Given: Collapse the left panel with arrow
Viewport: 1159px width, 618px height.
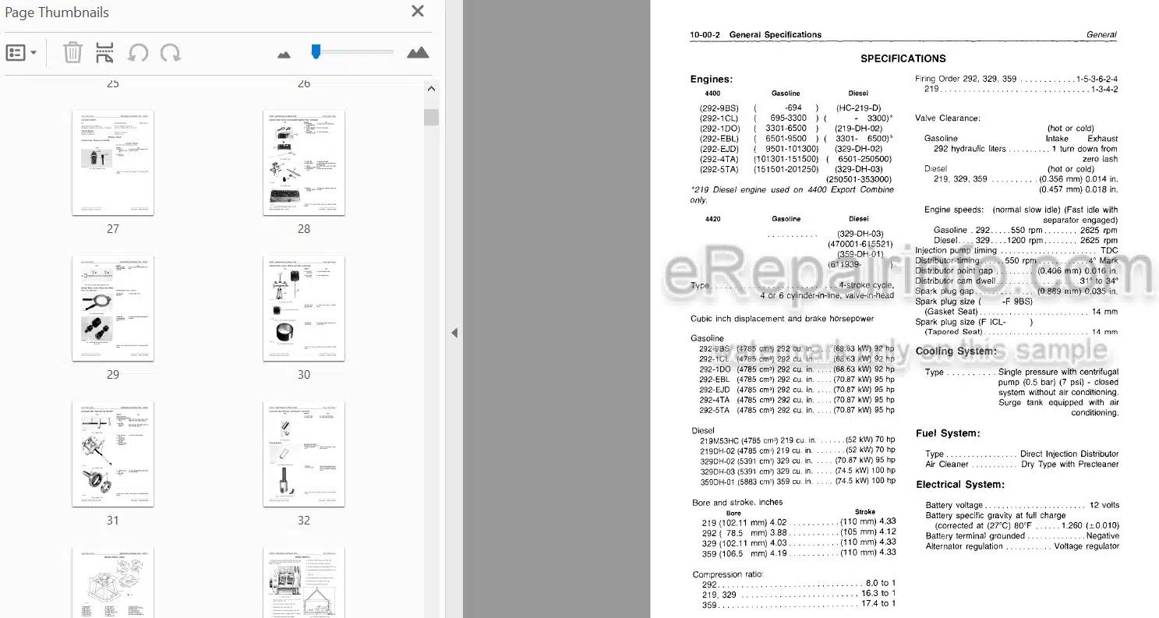Looking at the screenshot, I should (454, 333).
